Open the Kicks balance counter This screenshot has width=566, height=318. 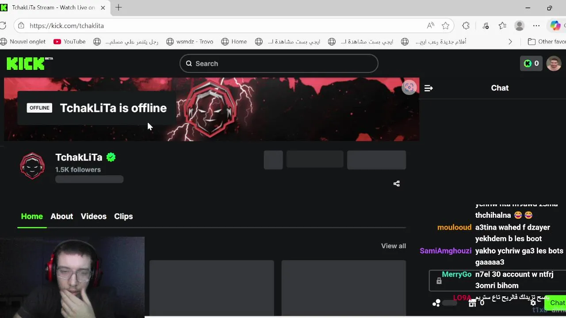531,64
